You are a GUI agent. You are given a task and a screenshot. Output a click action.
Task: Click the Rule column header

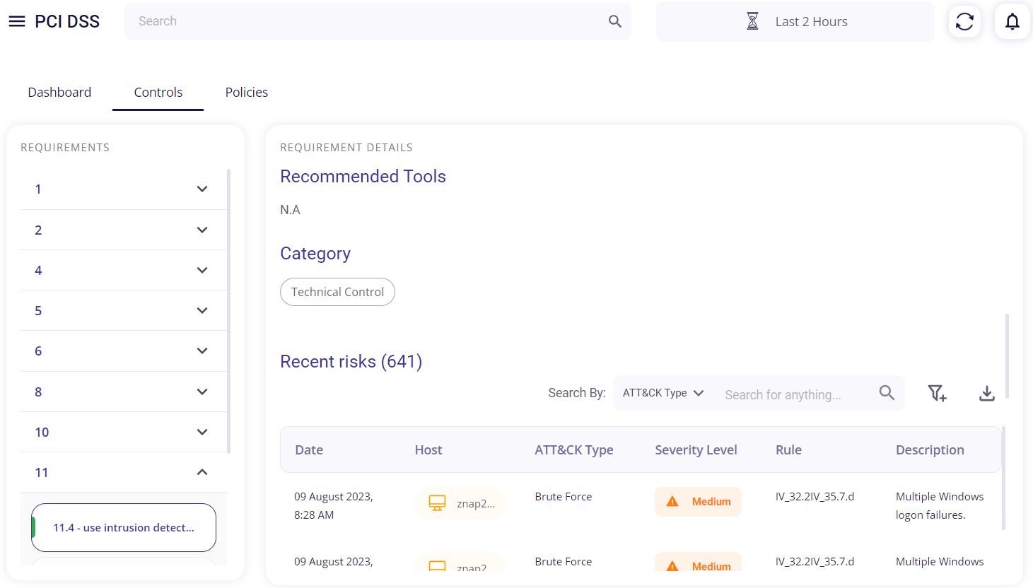tap(788, 450)
